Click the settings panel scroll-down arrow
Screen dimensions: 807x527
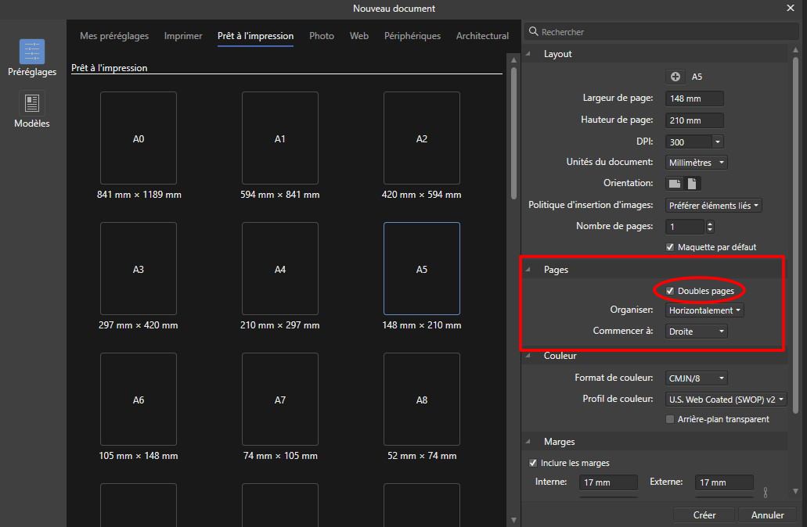pyautogui.click(x=796, y=491)
